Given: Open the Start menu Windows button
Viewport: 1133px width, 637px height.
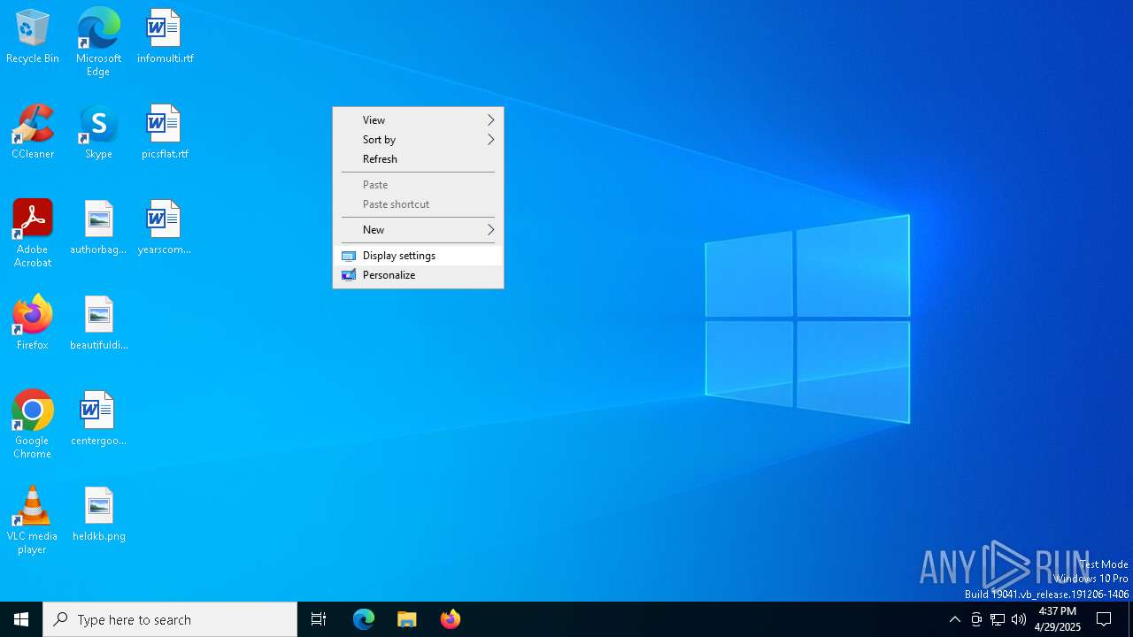Looking at the screenshot, I should pos(21,619).
